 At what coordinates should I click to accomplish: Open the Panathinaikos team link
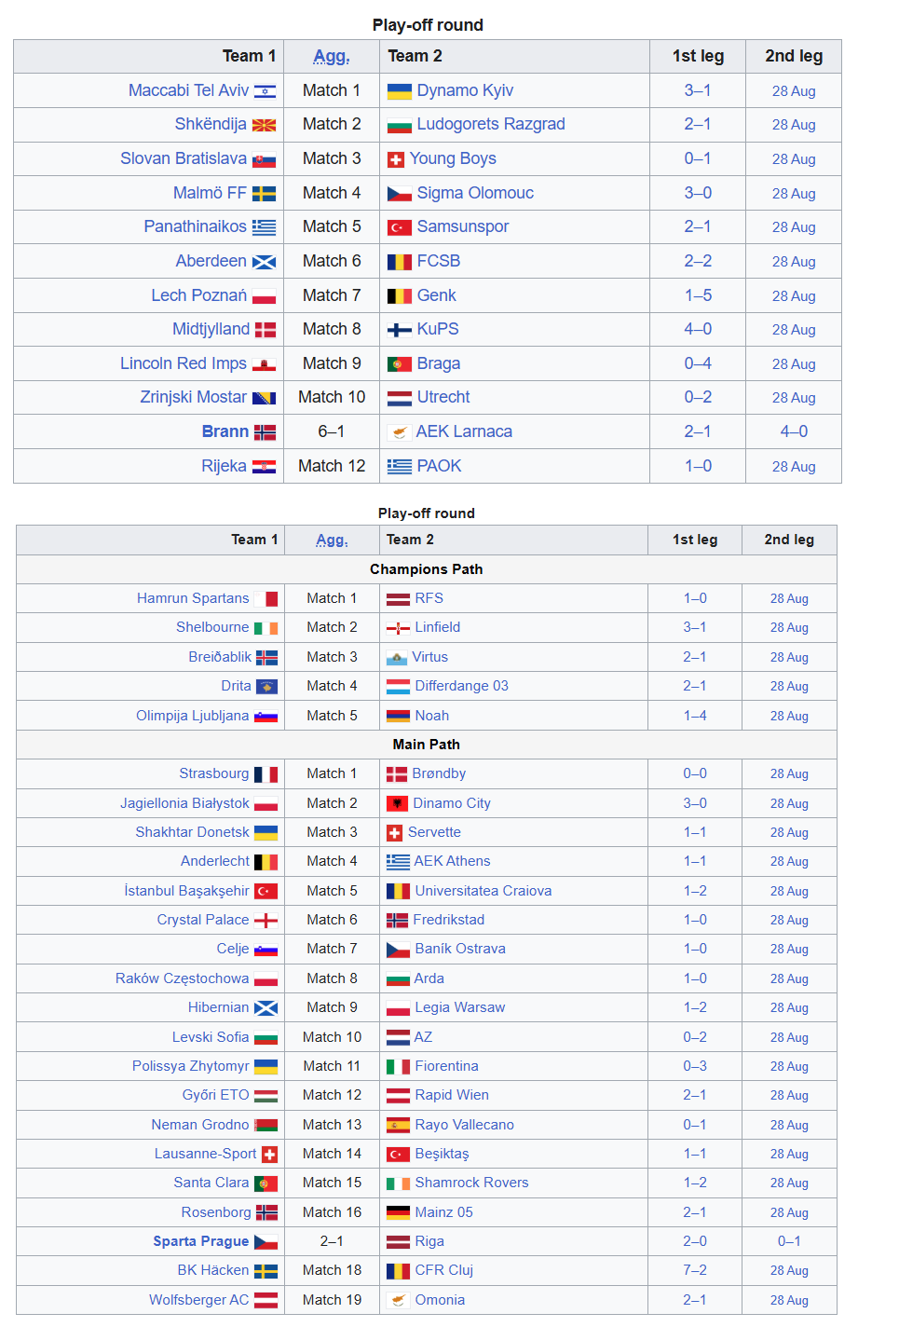[x=196, y=227]
